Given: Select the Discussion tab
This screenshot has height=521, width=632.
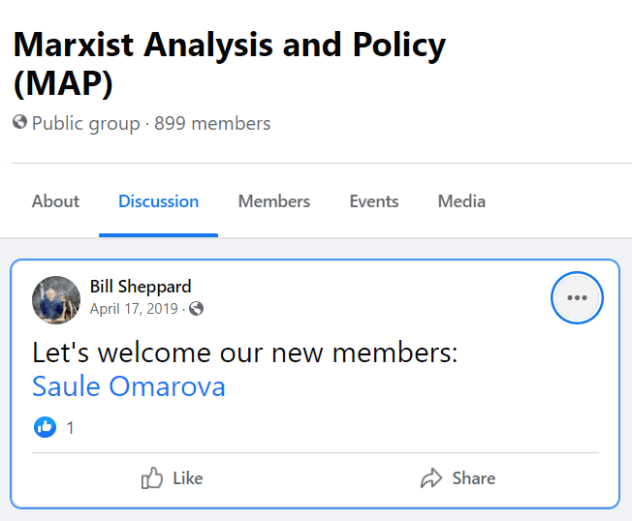Looking at the screenshot, I should [x=158, y=201].
